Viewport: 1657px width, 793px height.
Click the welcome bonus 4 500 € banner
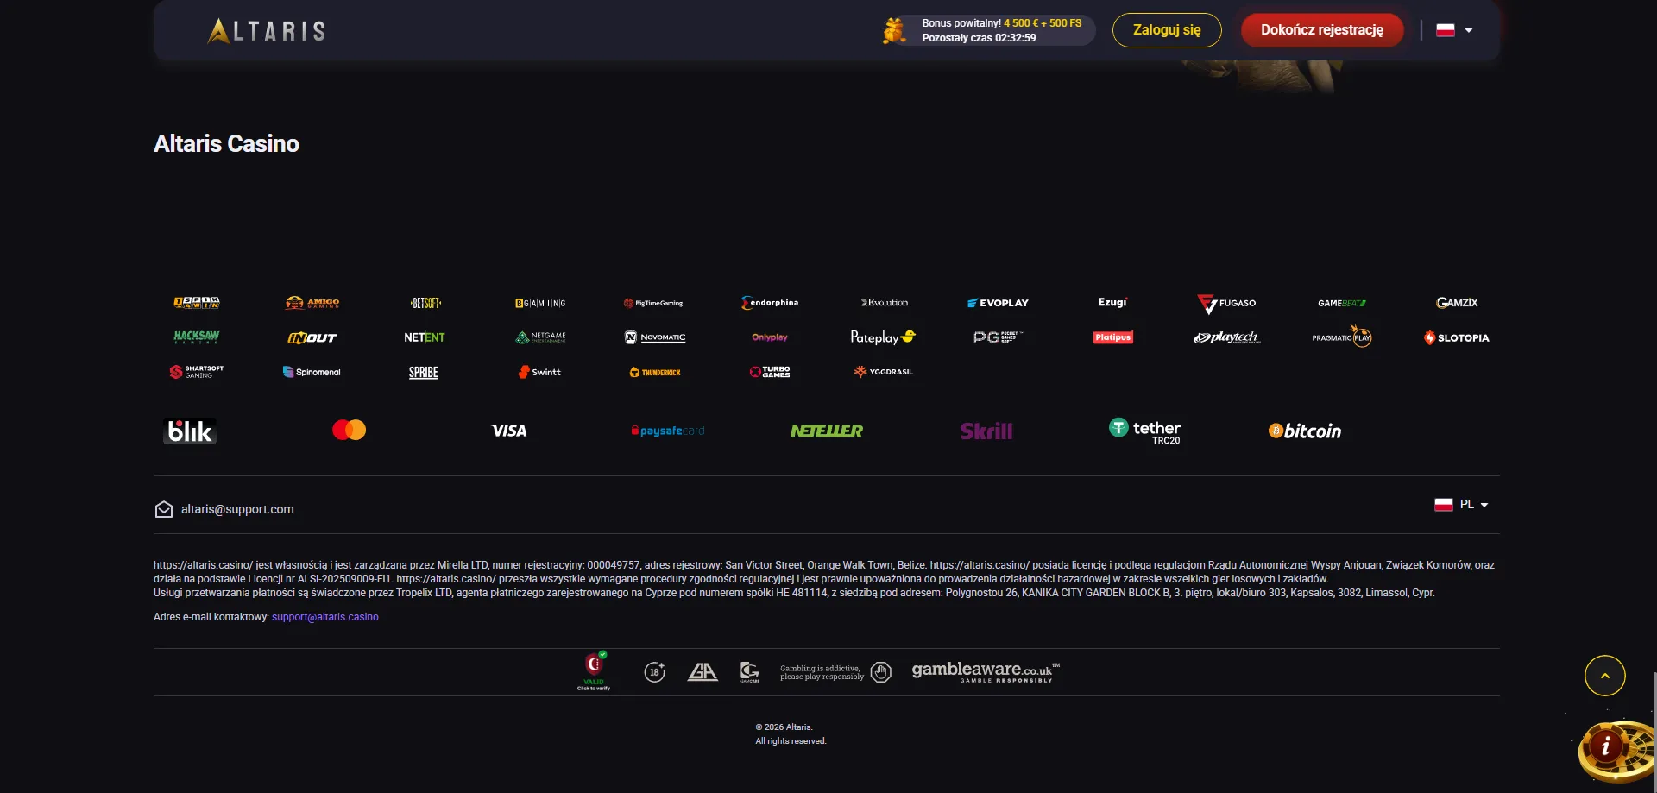click(988, 30)
